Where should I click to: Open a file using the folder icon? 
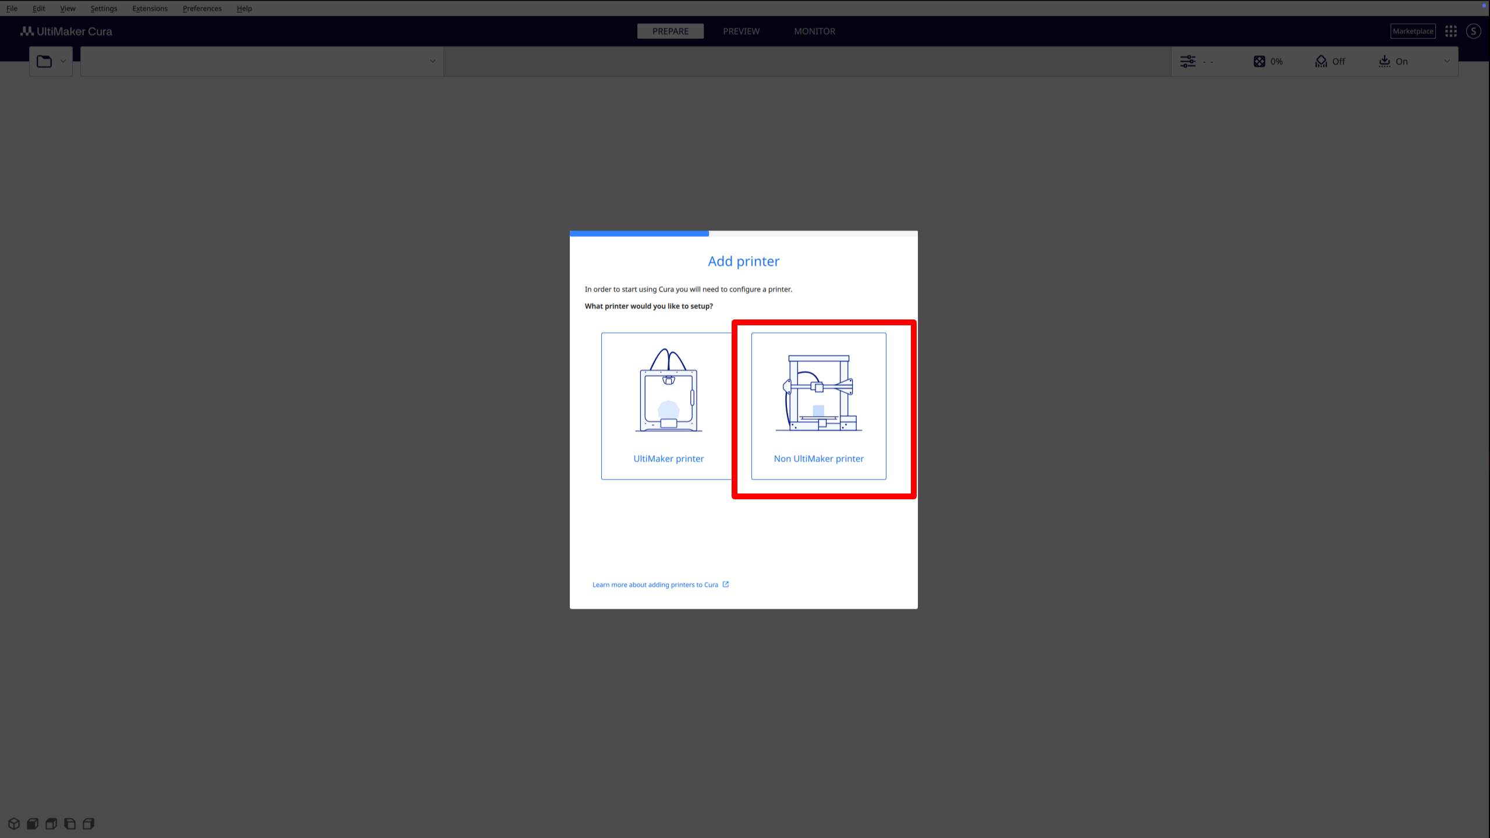point(44,61)
